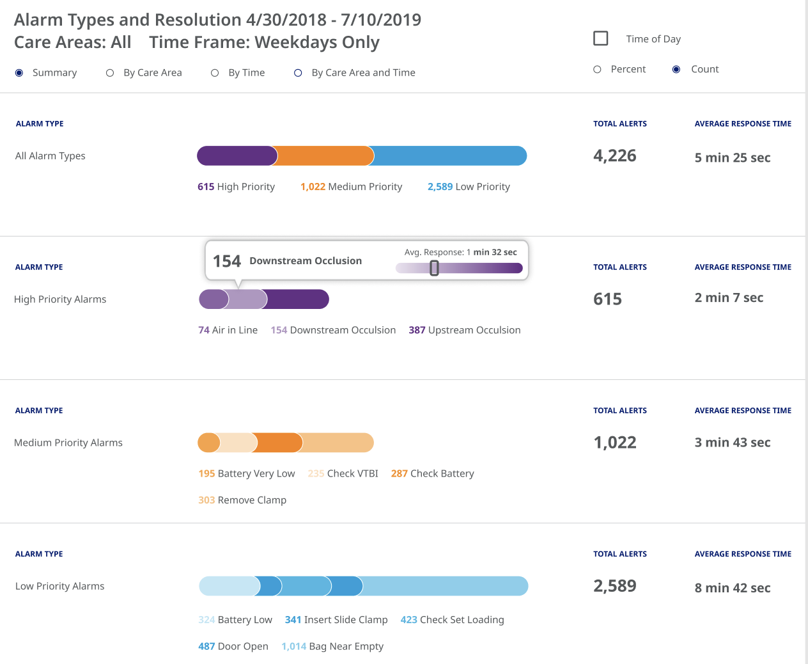808x664 pixels.
Task: Click the Avg. Response slider handle
Action: tap(434, 268)
